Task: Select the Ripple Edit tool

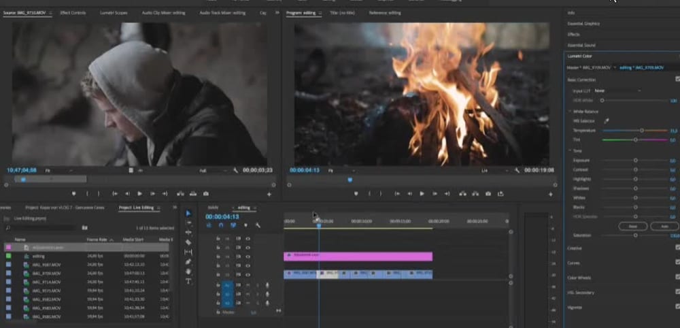Action: click(x=188, y=233)
